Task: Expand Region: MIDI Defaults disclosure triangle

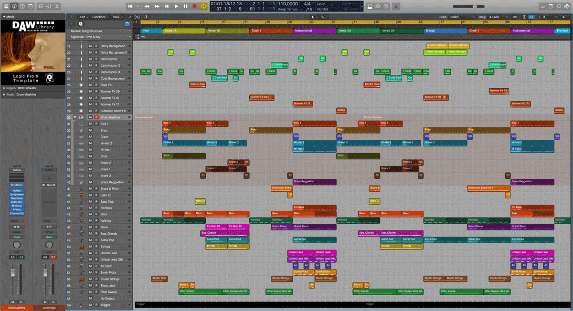Action: [x=4, y=88]
